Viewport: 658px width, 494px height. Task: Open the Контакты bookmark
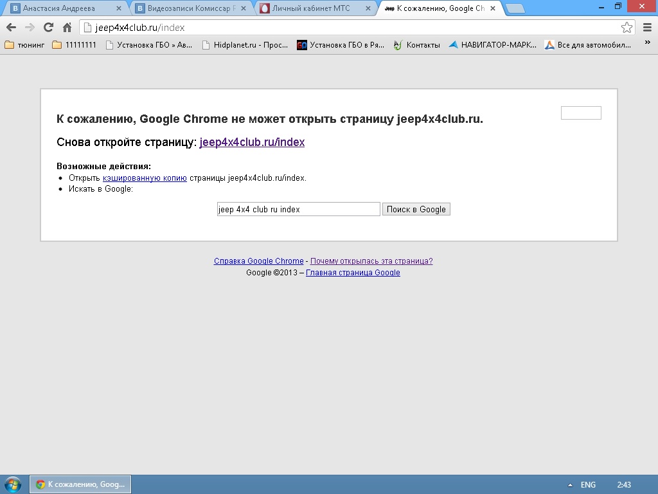tap(416, 45)
